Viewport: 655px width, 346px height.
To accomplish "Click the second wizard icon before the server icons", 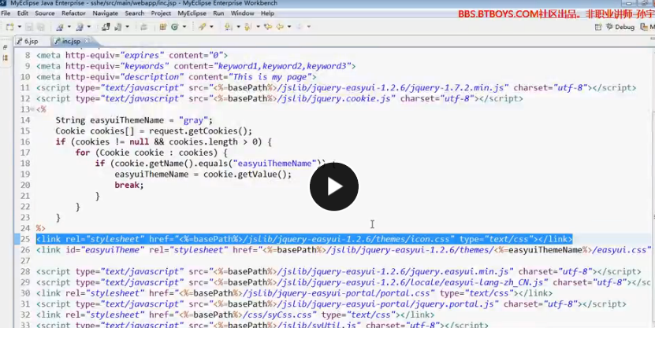I will [80, 27].
